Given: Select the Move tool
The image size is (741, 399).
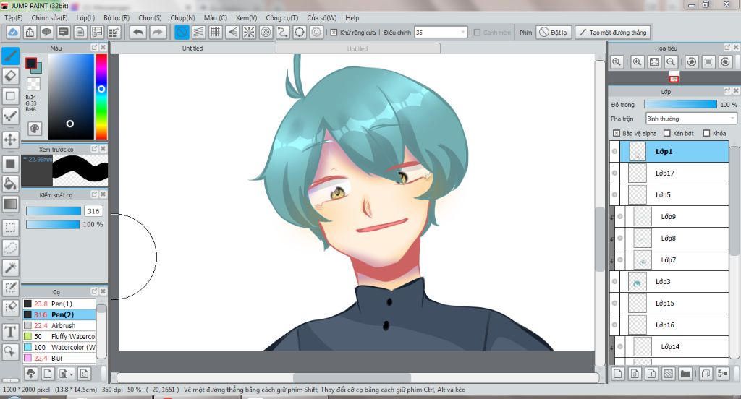Looking at the screenshot, I should pyautogui.click(x=10, y=140).
